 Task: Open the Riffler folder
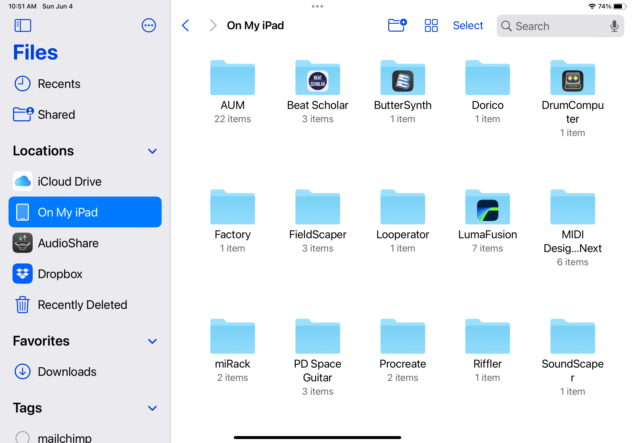pyautogui.click(x=487, y=336)
